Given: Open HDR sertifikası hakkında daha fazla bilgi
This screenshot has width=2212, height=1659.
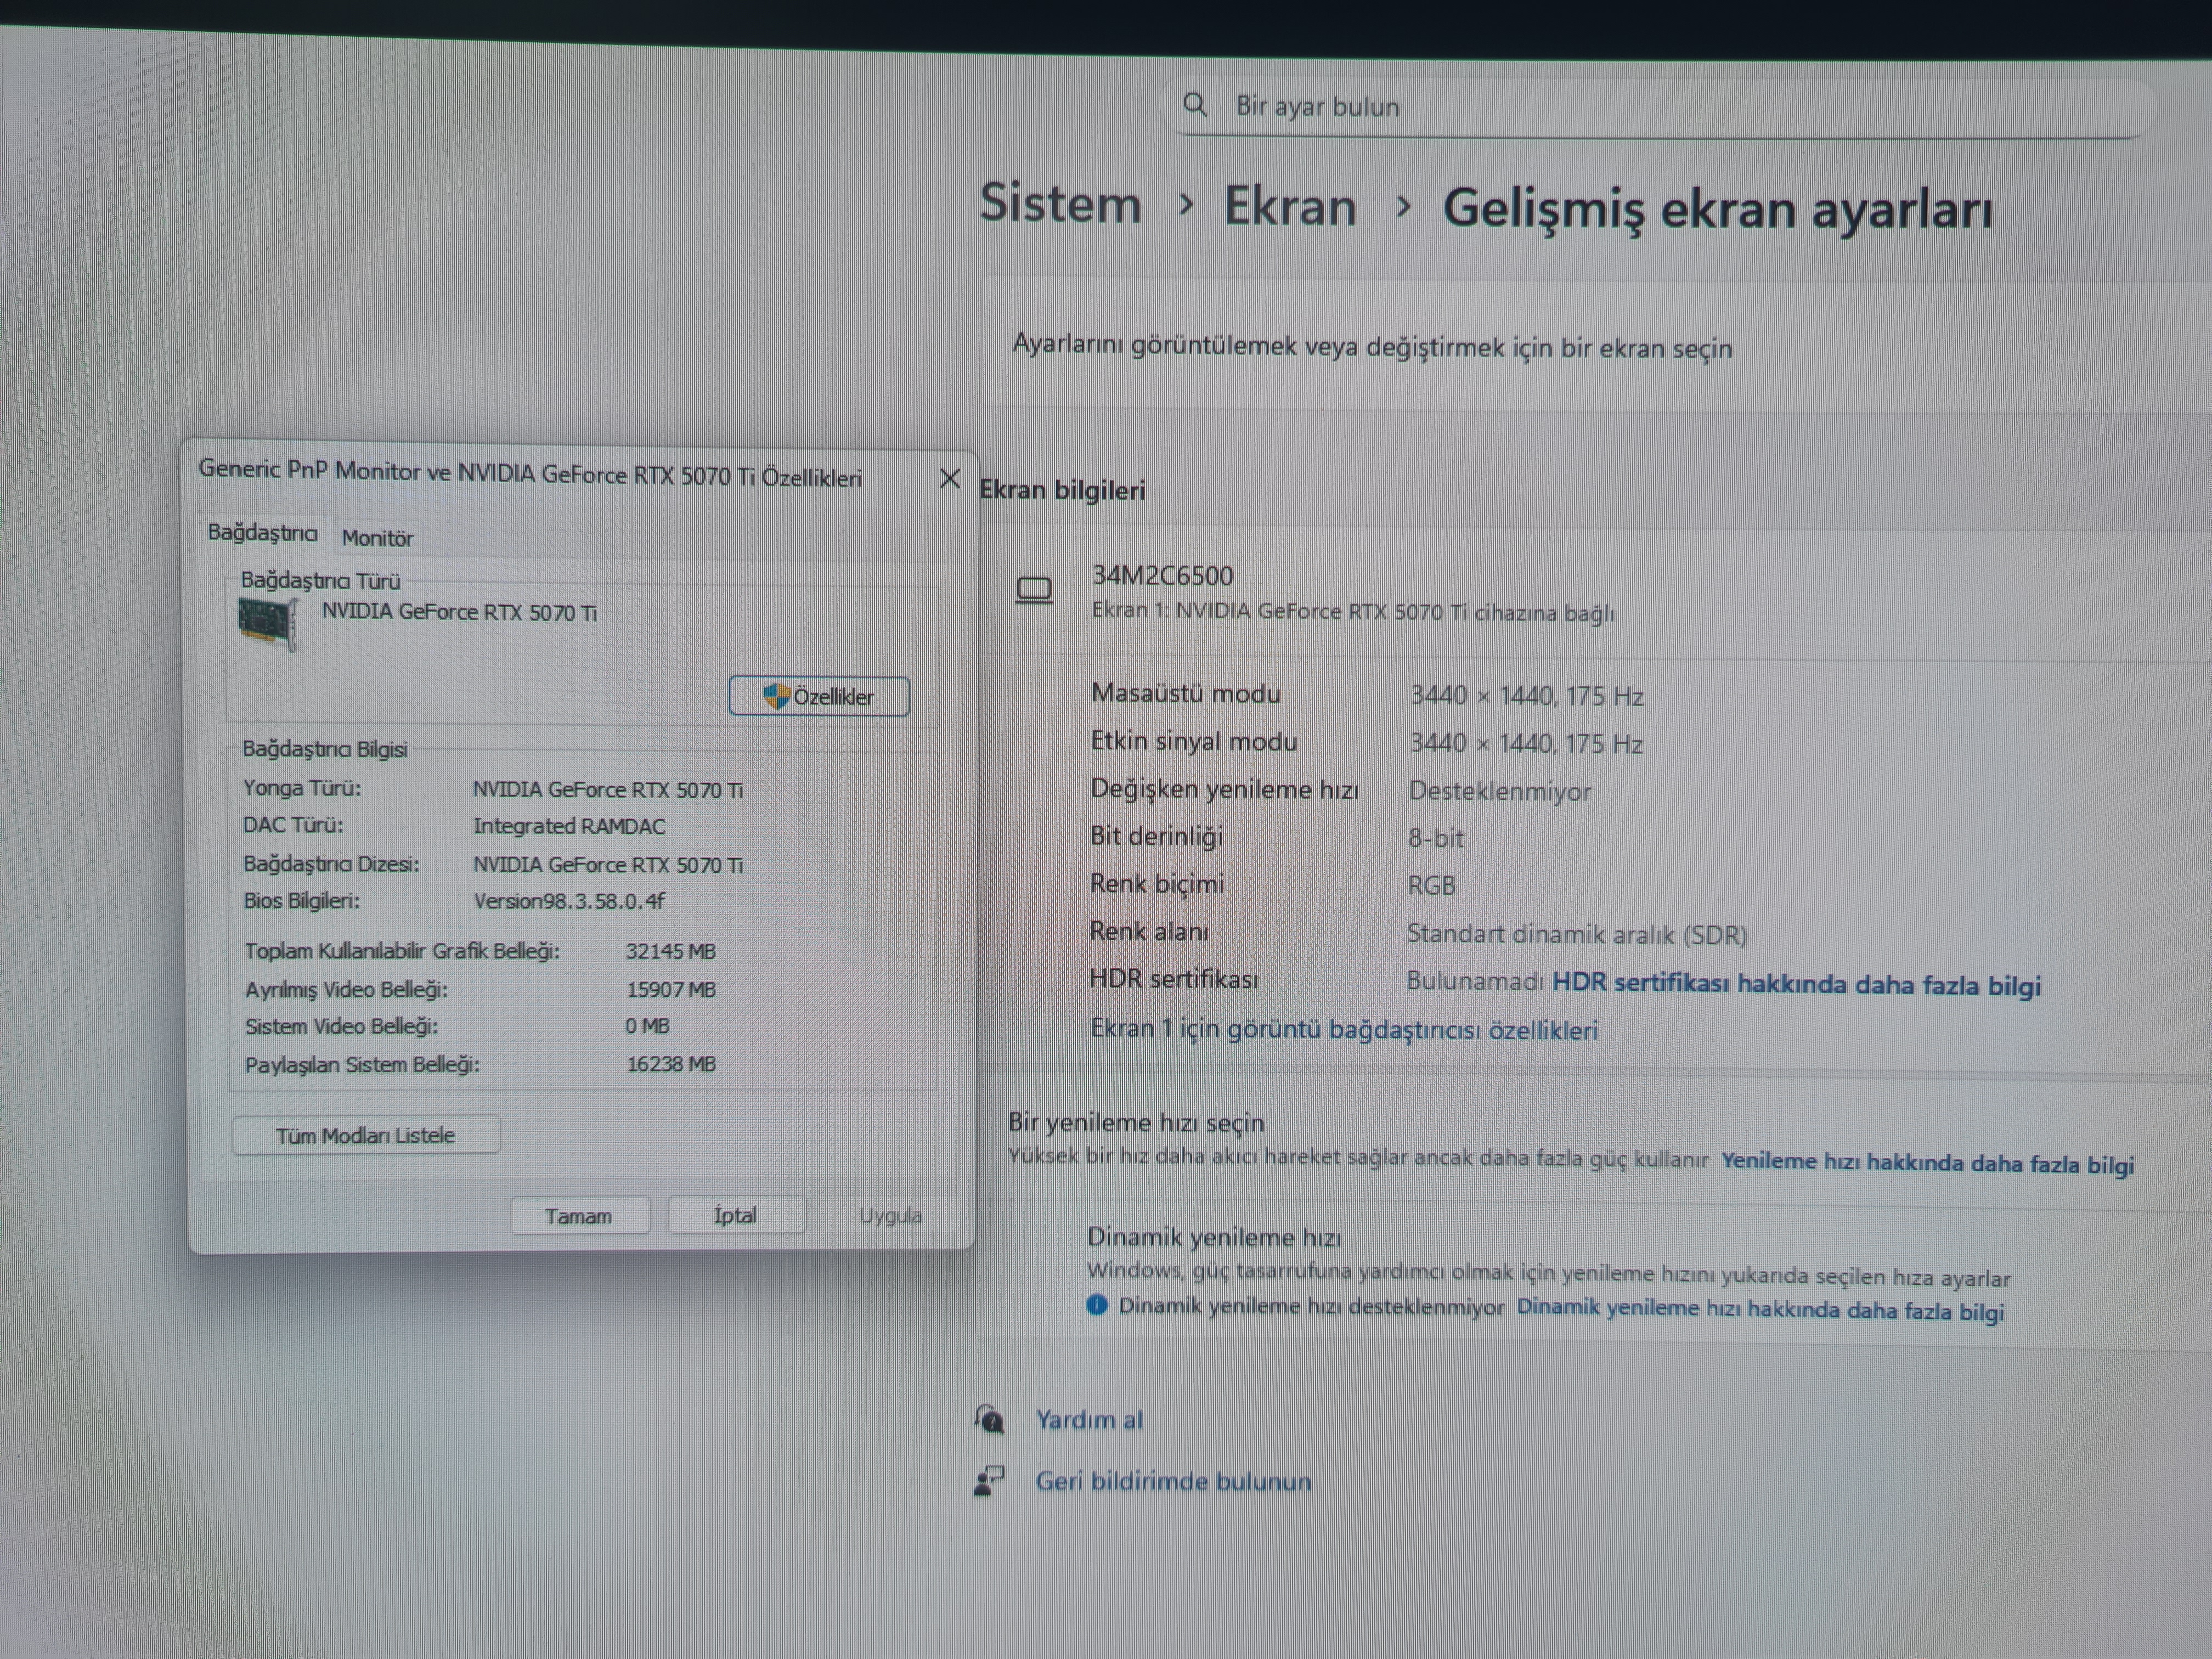Looking at the screenshot, I should point(1796,984).
